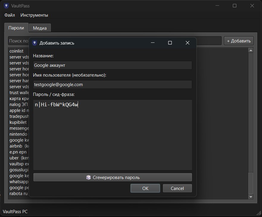Select the tradepush entry
The width and height of the screenshot is (262, 217).
(x=19, y=116)
